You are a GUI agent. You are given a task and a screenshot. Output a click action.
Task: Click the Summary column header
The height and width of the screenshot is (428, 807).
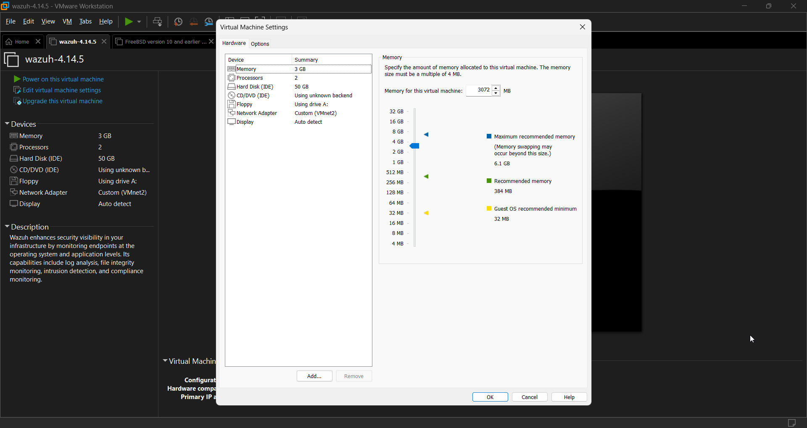click(x=332, y=60)
